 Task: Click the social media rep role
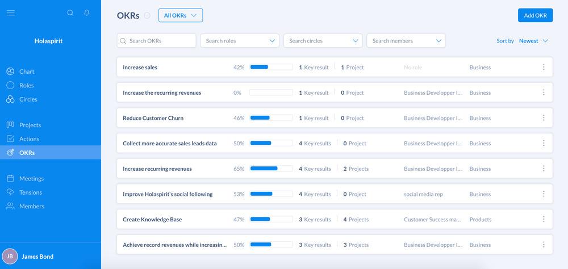pyautogui.click(x=423, y=194)
